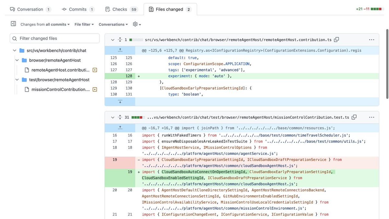Switch to the Conversation tab
The height and width of the screenshot is (219, 389).
[30, 9]
